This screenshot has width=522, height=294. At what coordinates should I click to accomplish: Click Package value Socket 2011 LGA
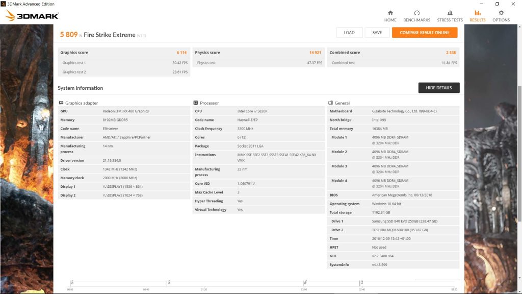pos(250,146)
